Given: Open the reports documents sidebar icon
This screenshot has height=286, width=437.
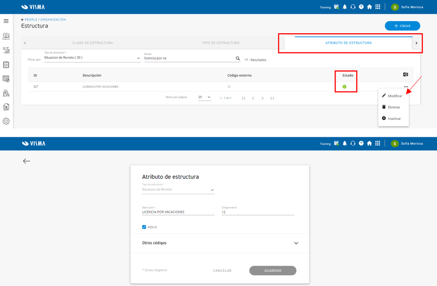Looking at the screenshot, I should pos(6,107).
